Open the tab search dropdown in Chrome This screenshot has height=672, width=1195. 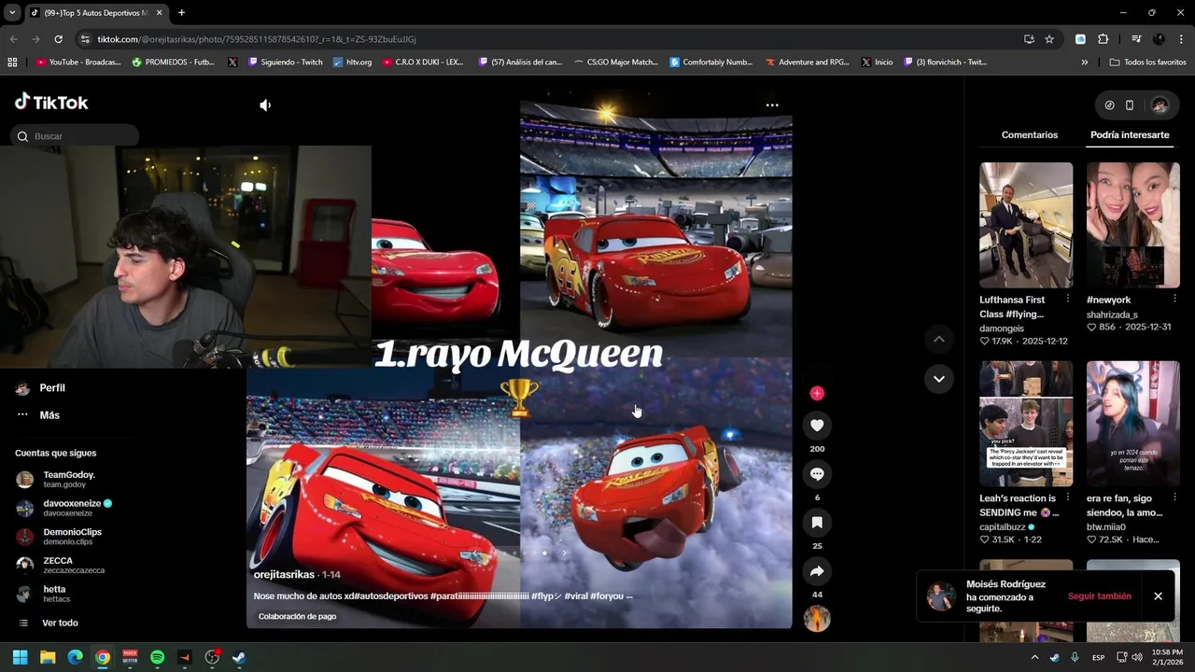point(12,13)
